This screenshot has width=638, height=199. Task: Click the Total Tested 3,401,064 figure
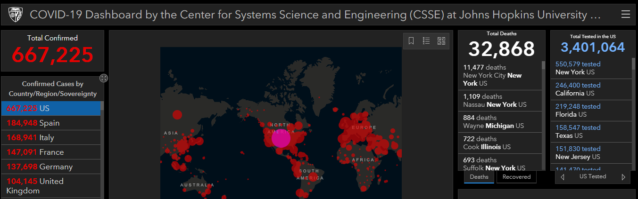(593, 47)
